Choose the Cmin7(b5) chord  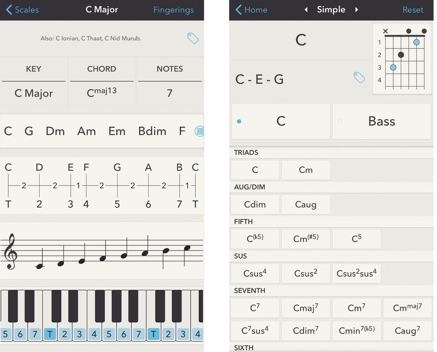(x=357, y=330)
